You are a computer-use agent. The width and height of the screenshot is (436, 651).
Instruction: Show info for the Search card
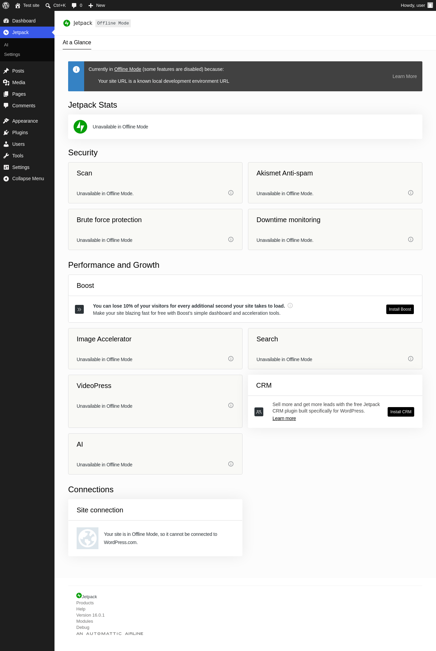[x=411, y=359]
